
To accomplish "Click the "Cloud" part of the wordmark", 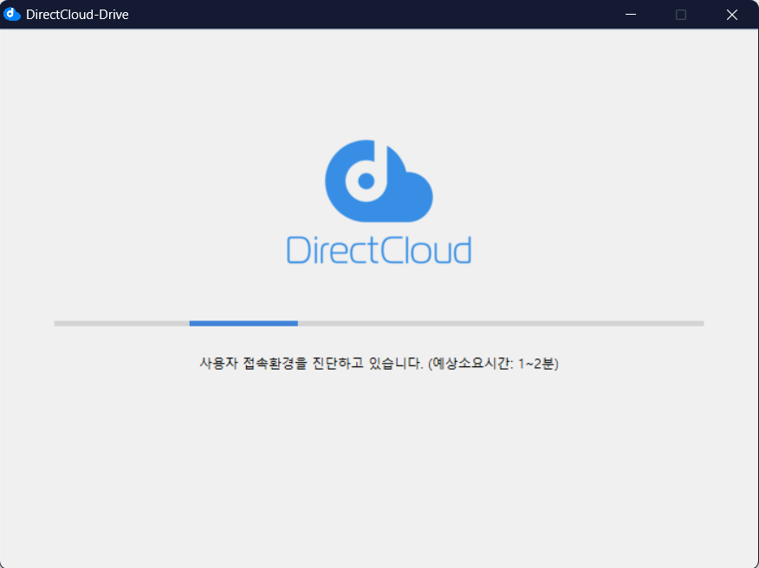I will pyautogui.click(x=425, y=250).
